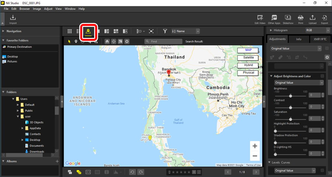Screen dimensions: 332x177
Task: Expand the Default folder in tree
Action: (18, 105)
